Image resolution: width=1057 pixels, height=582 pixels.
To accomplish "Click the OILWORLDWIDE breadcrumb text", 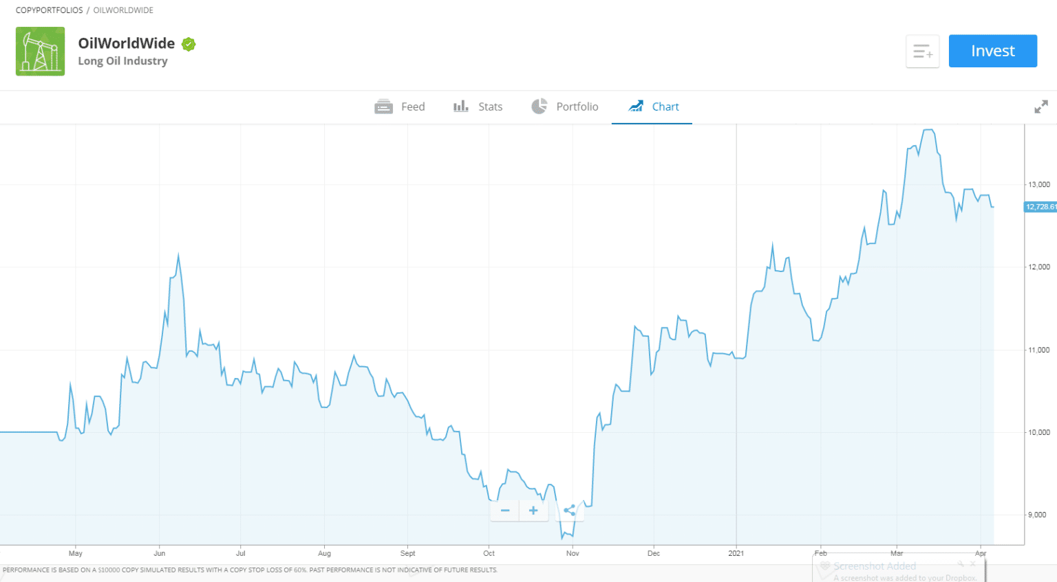I will [x=122, y=10].
